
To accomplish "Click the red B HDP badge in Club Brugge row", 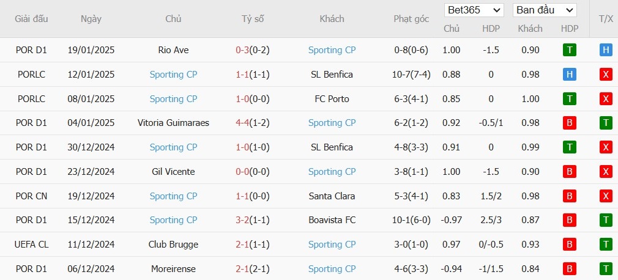I will (x=570, y=245).
